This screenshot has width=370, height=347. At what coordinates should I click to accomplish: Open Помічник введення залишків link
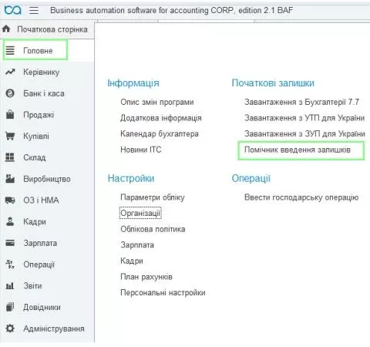click(x=298, y=150)
